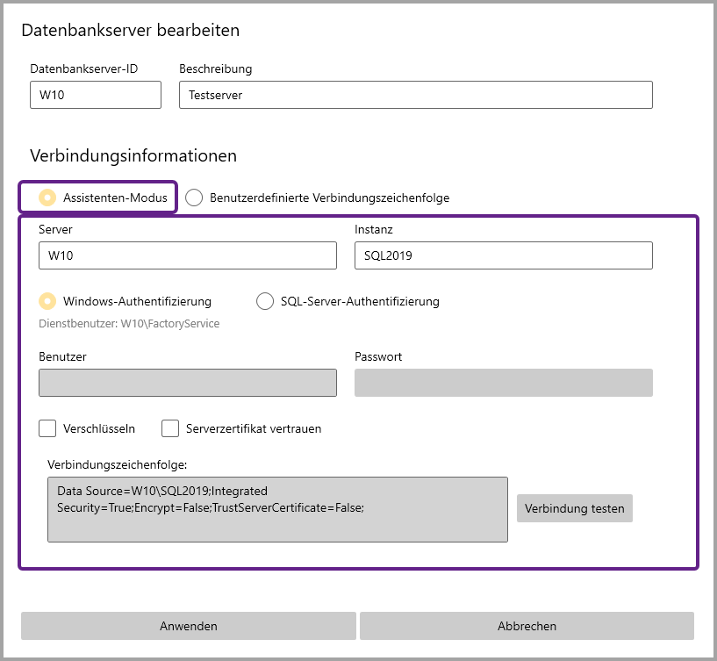Focus the Datenbankserver-ID input field
The height and width of the screenshot is (661, 717).
[x=95, y=95]
